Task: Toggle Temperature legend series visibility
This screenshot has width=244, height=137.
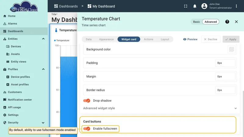Action: click(x=62, y=40)
